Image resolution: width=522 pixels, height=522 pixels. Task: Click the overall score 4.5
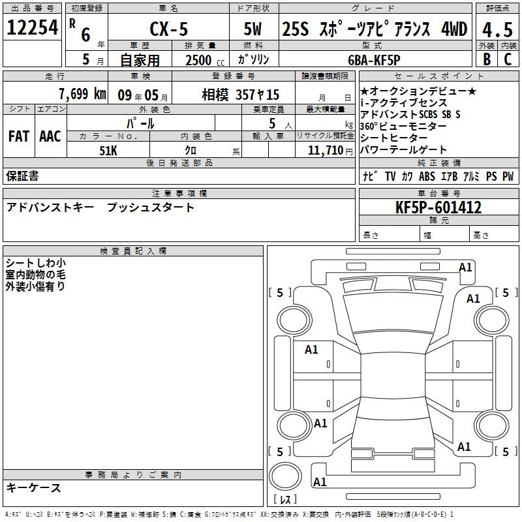pyautogui.click(x=497, y=30)
